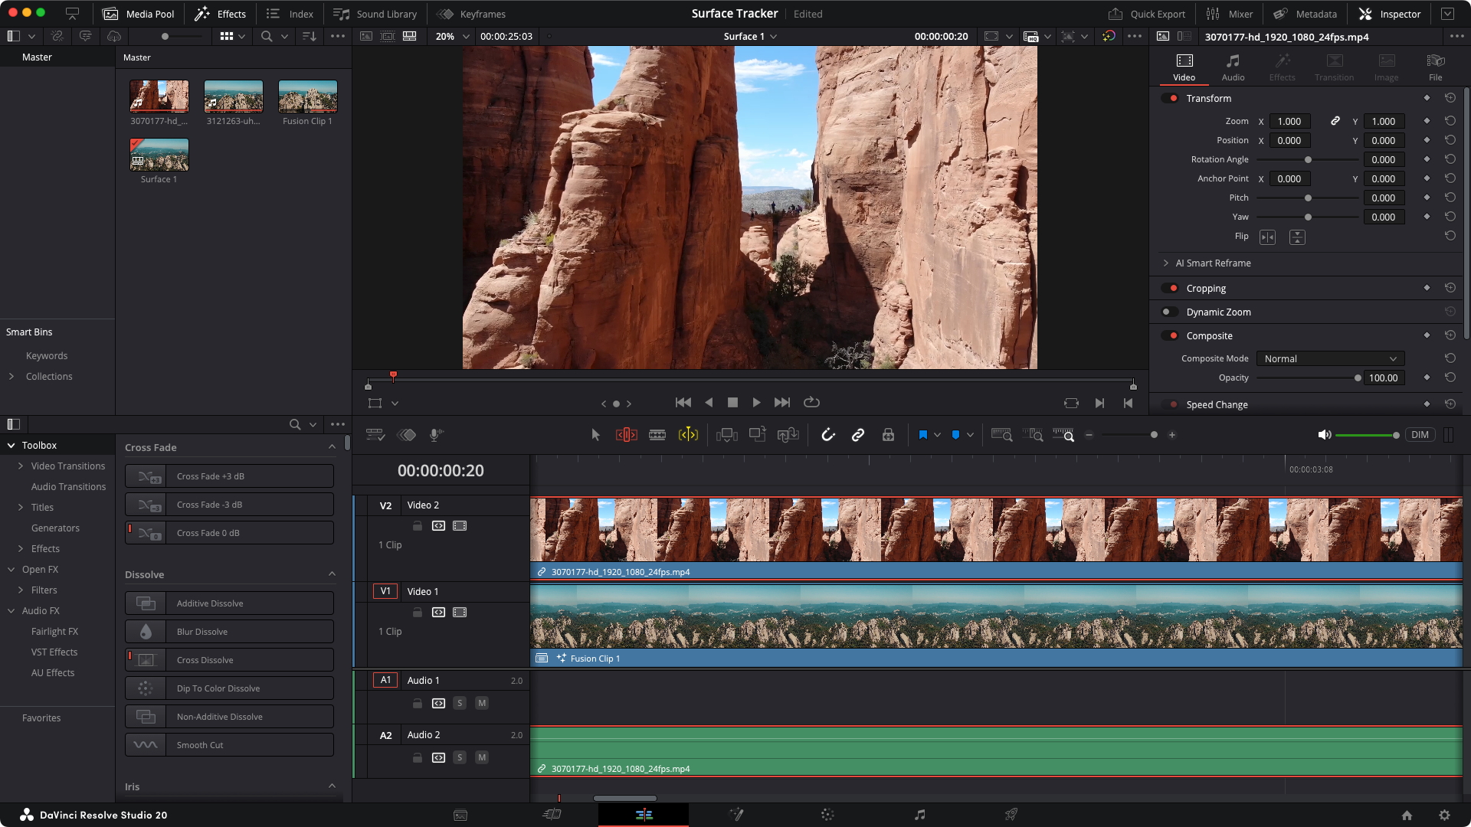Disable the Transform section toggle

(1170, 98)
